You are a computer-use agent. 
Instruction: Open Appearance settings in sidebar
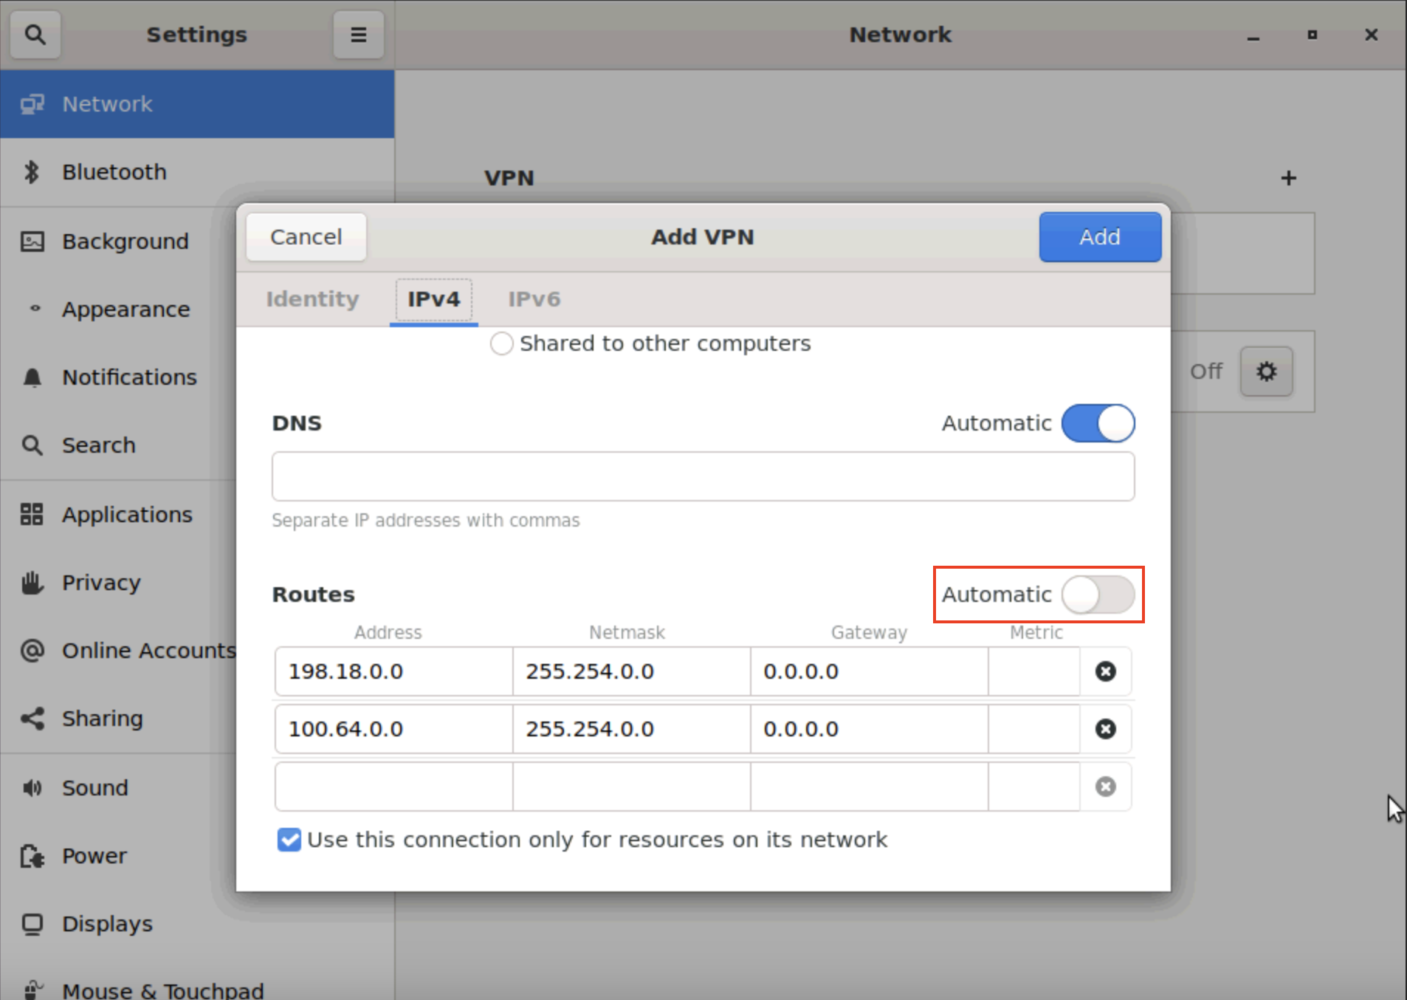coord(118,309)
